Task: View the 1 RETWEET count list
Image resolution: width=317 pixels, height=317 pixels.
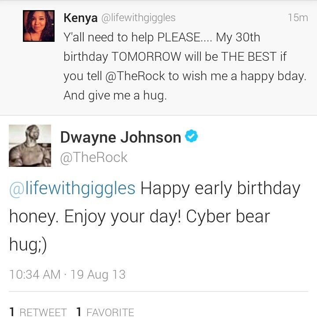Action: (x=38, y=312)
